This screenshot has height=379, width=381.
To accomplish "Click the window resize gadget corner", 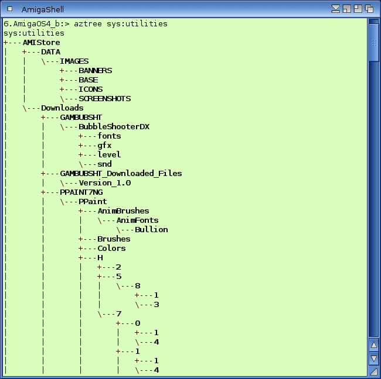I will tap(374, 371).
